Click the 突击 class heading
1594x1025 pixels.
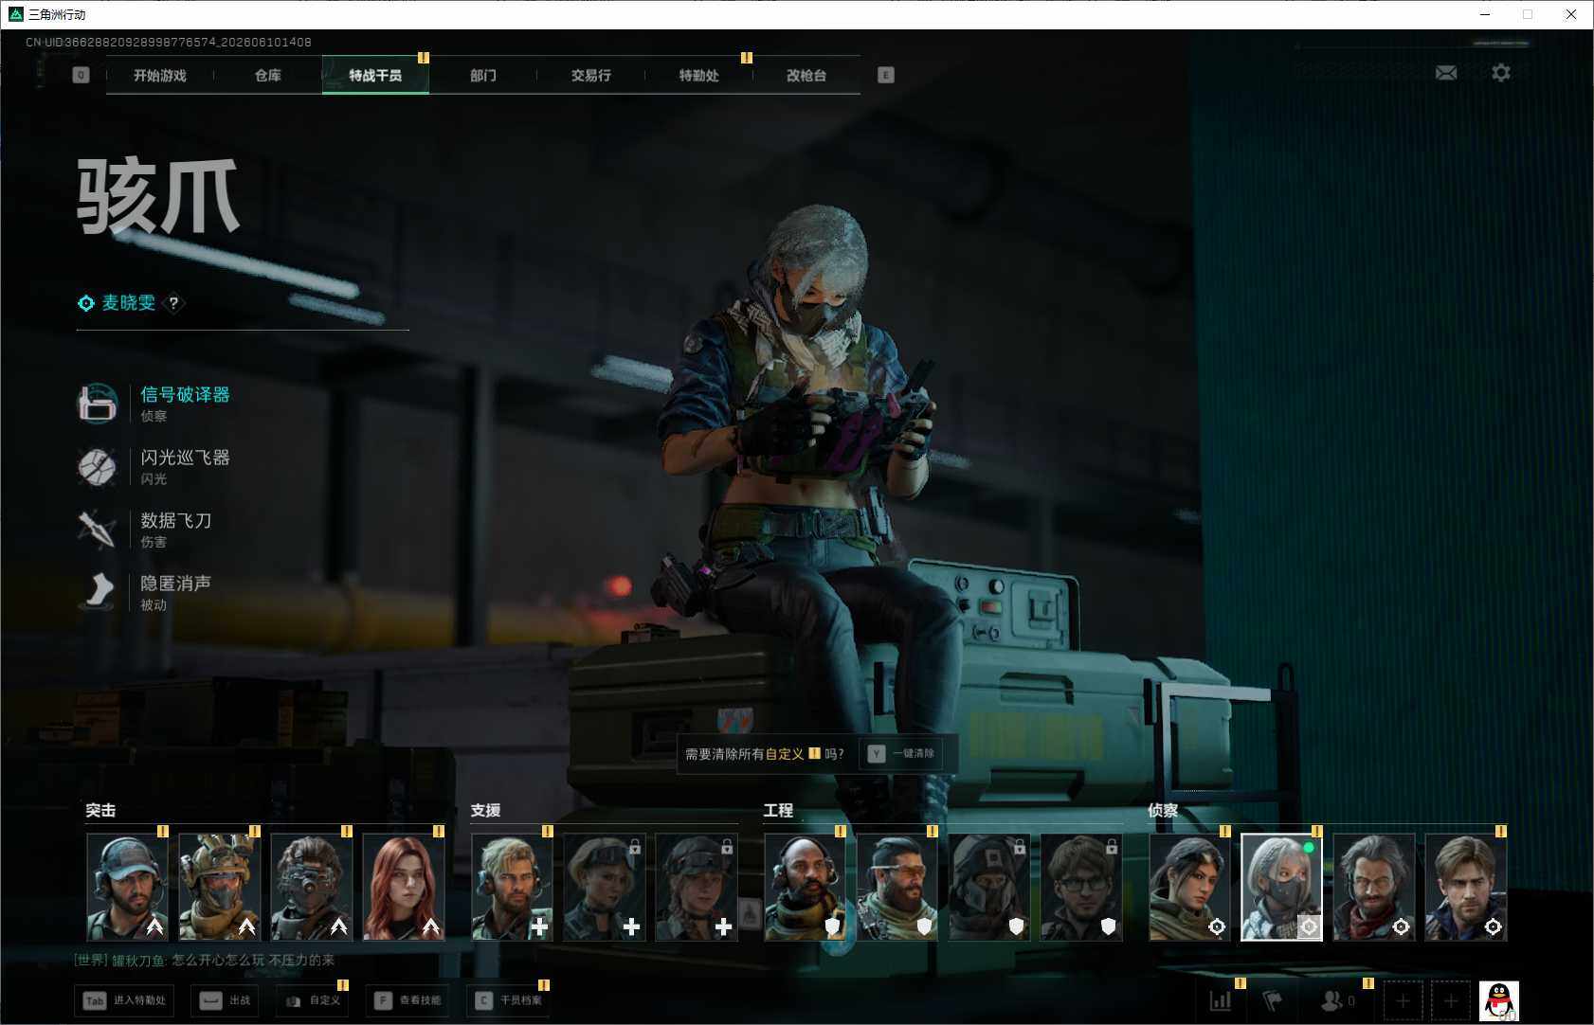point(100,810)
